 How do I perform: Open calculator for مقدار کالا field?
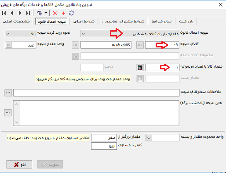(x=140, y=68)
